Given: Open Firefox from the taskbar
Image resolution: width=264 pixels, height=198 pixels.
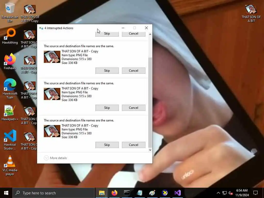Looking at the screenshot, I should [x=114, y=193].
